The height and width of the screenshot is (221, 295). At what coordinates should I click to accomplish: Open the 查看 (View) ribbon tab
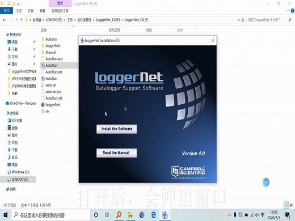(42, 11)
